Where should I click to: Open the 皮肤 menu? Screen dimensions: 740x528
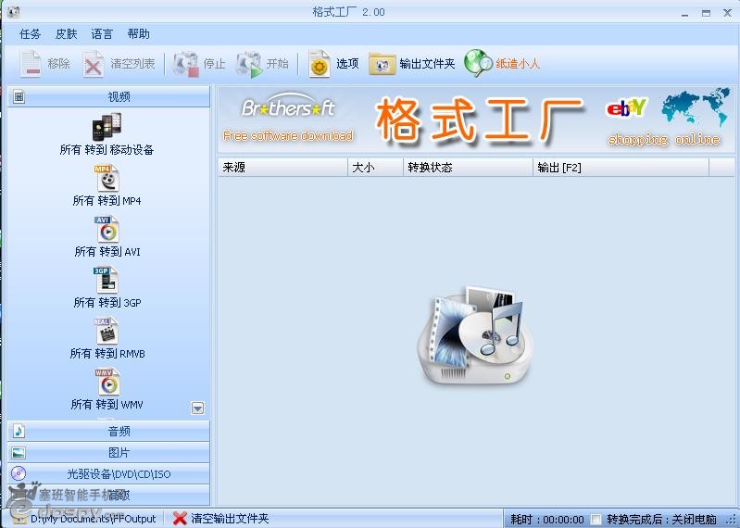point(66,34)
